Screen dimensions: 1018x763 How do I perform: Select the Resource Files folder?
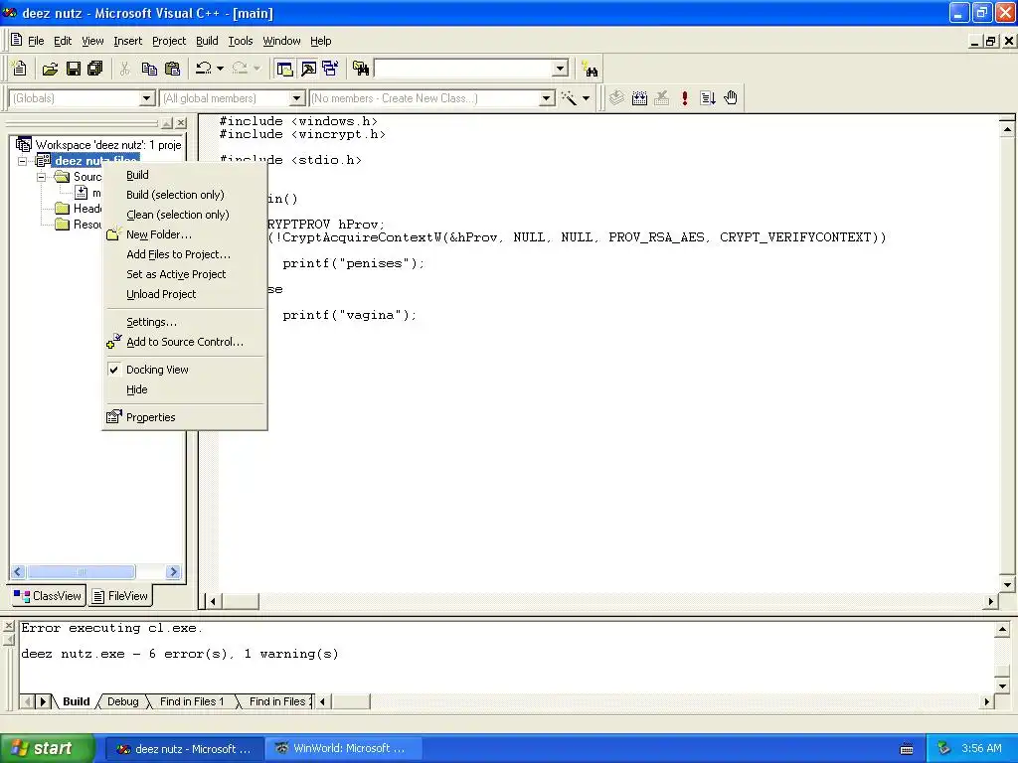point(79,225)
